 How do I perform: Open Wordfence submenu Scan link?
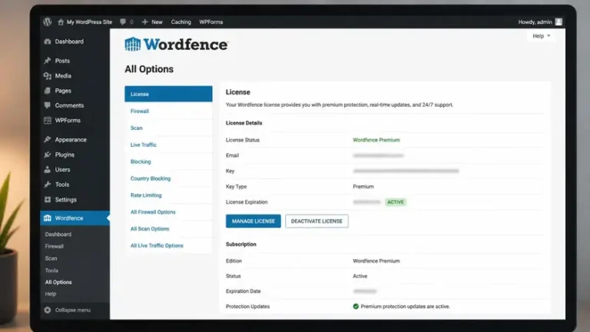click(51, 258)
